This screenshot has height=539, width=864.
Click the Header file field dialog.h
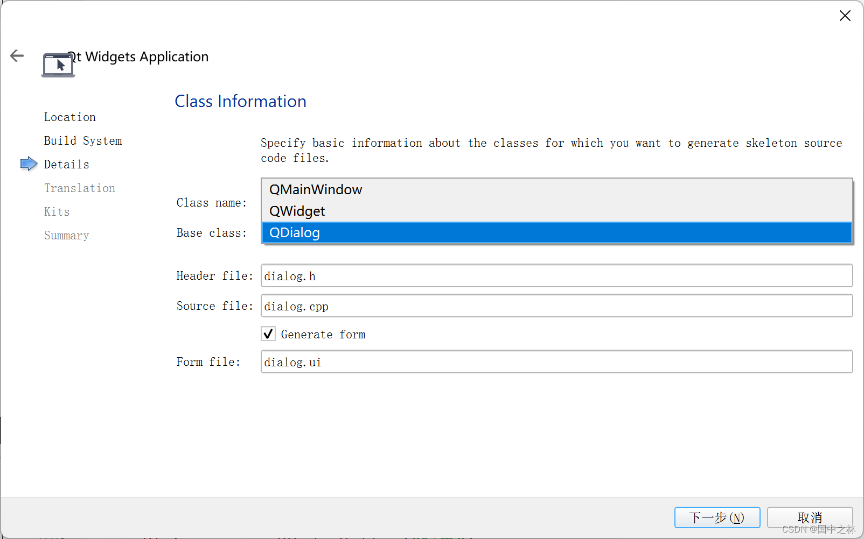pyautogui.click(x=556, y=275)
